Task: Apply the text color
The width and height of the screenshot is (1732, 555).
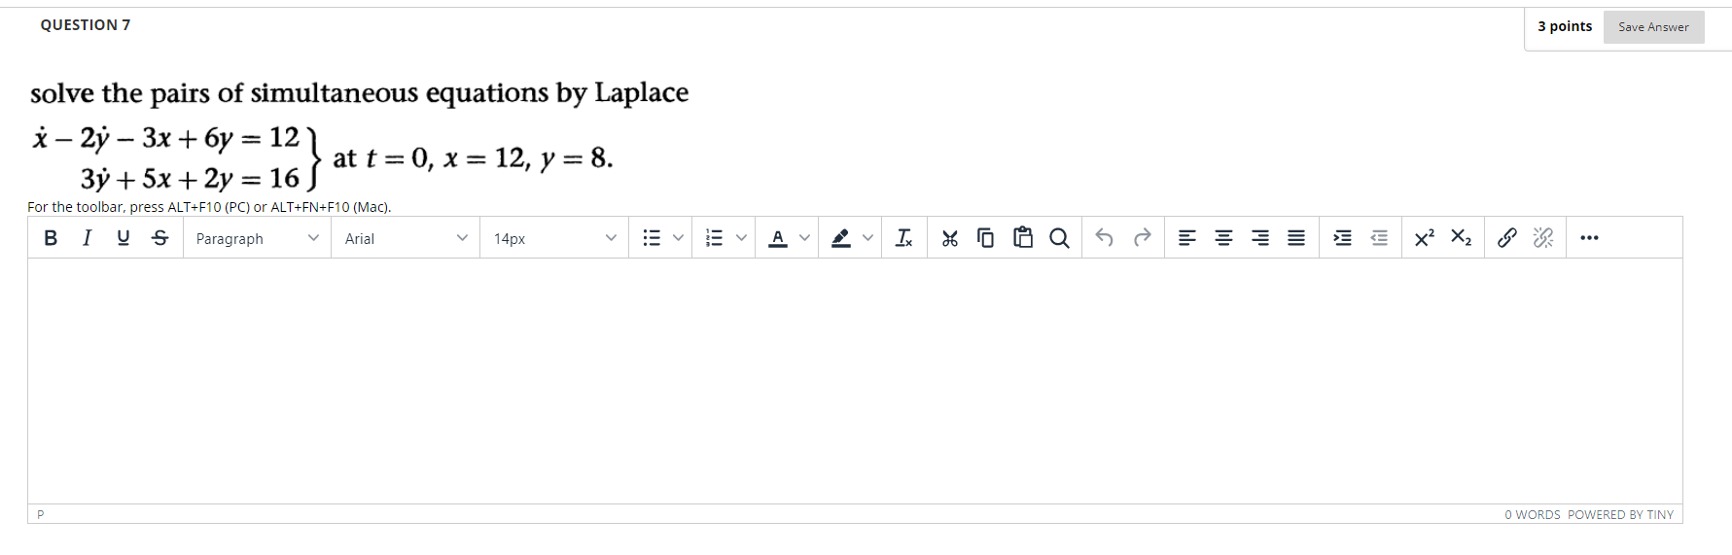Action: (778, 238)
